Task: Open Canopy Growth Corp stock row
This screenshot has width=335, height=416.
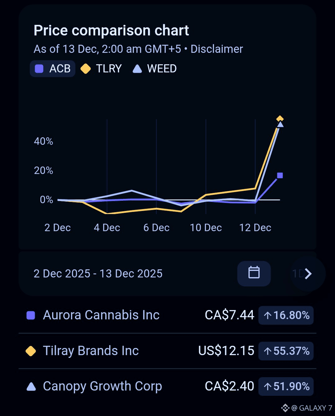Action: coord(102,386)
